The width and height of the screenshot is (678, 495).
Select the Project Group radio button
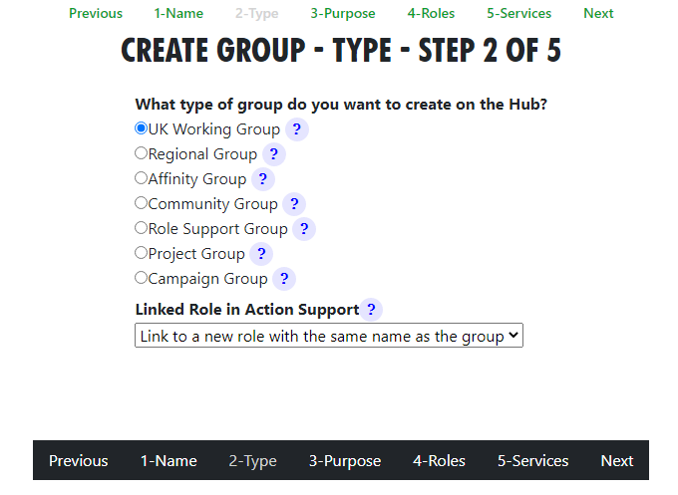pos(141,253)
